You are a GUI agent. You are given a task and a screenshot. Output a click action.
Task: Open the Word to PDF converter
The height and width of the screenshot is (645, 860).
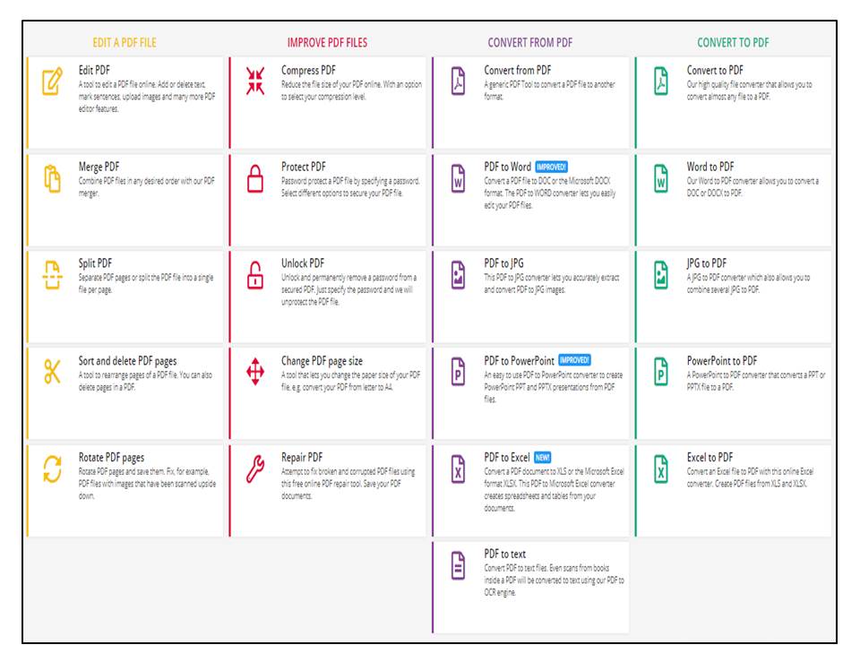(x=710, y=167)
